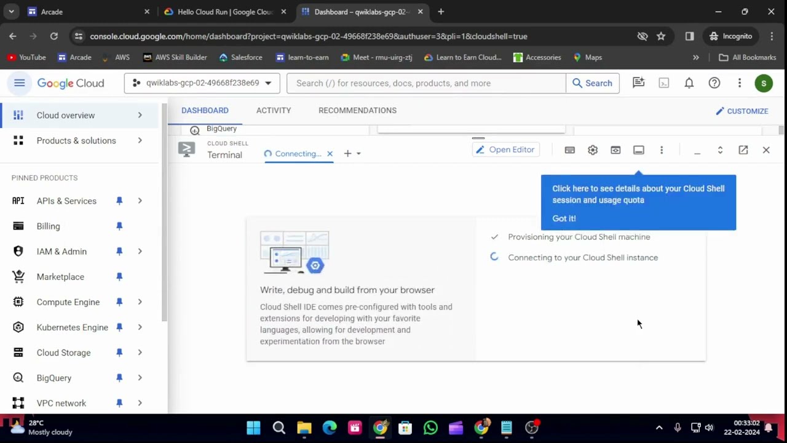Open the YouTube bookmark
Screen dimensions: 787x443
click(x=26, y=57)
